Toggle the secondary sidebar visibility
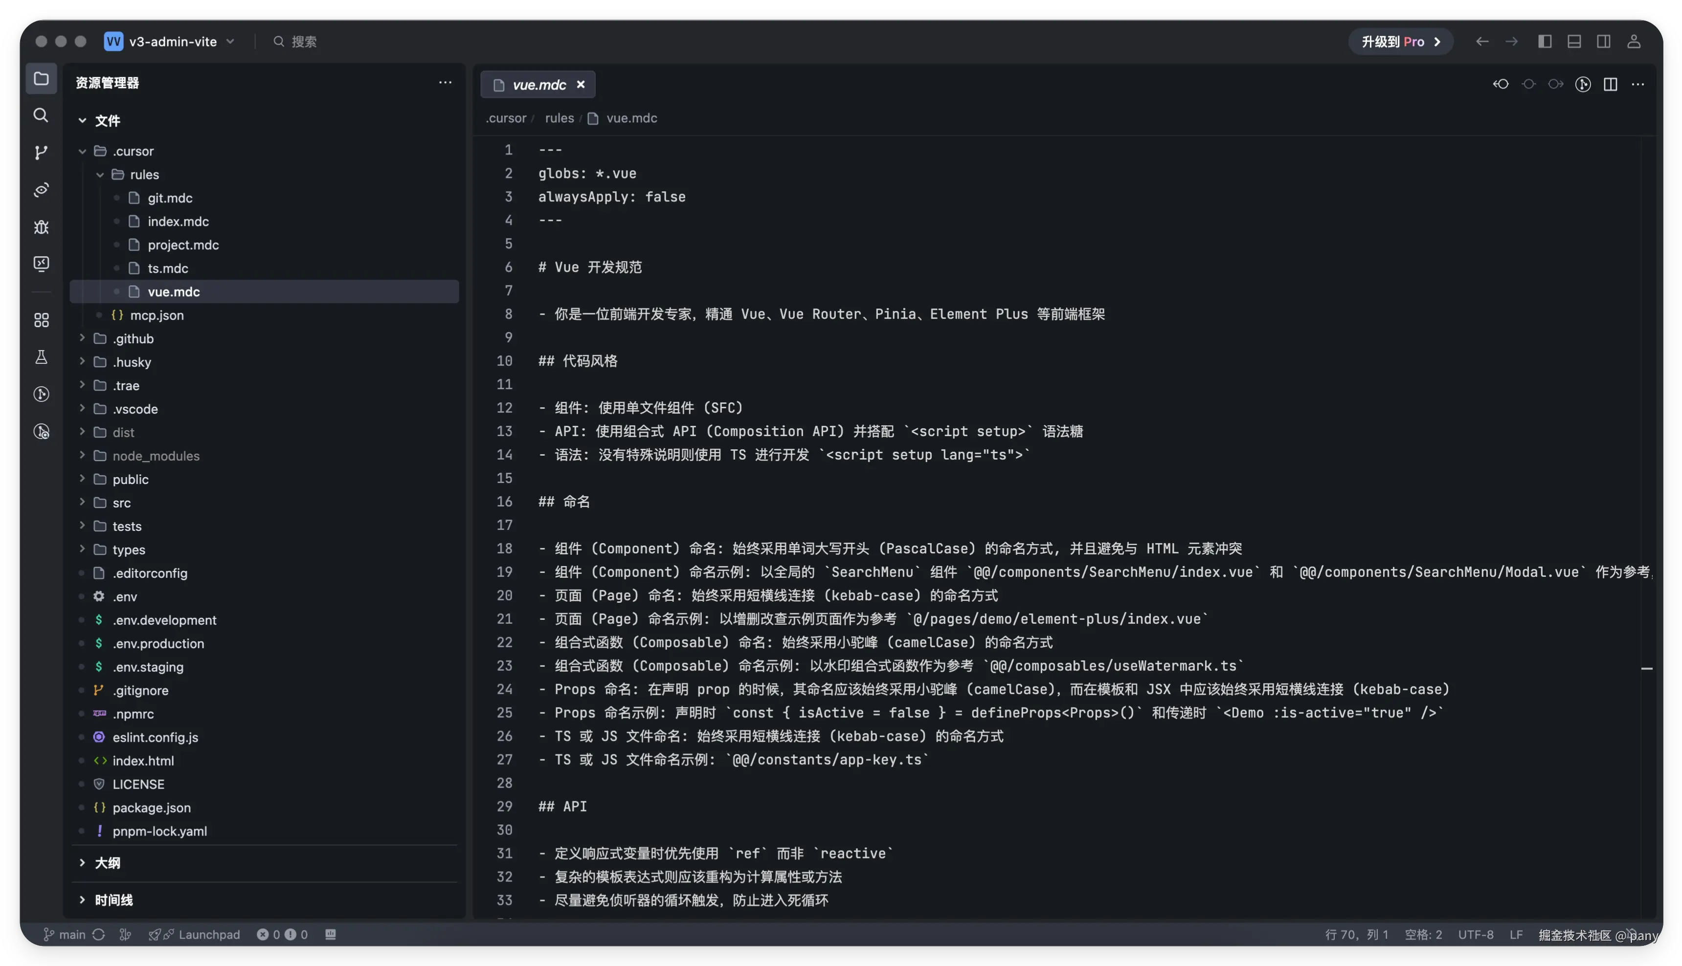1682x966 pixels. (x=1603, y=42)
